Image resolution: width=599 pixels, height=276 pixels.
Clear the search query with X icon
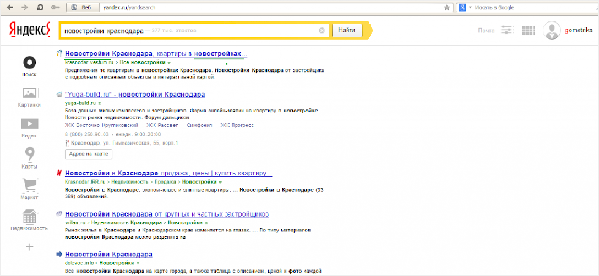[322, 31]
